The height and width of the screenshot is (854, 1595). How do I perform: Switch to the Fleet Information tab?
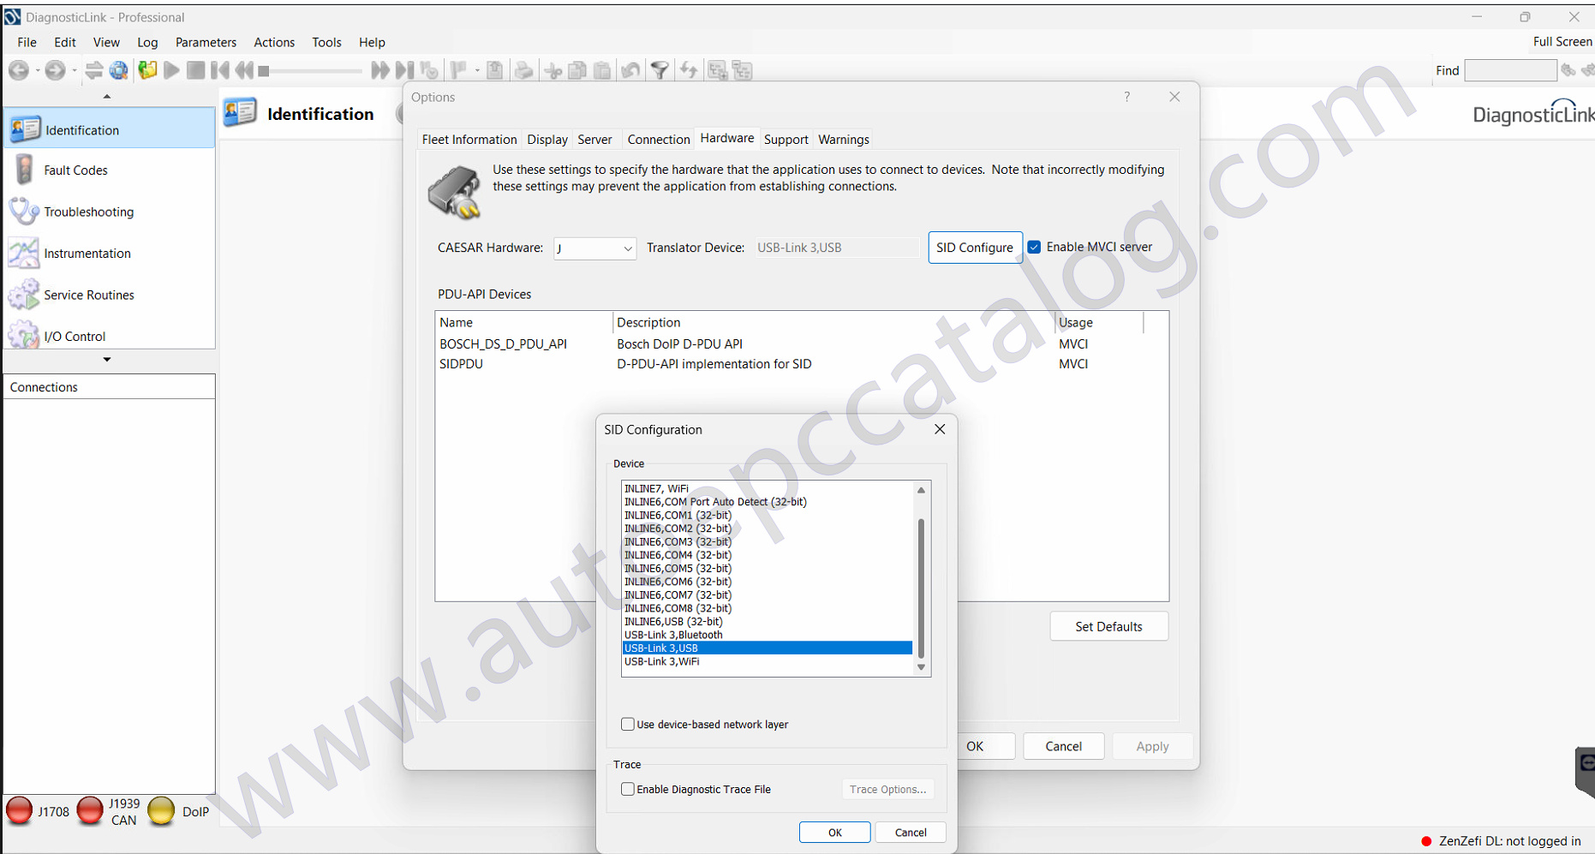tap(469, 139)
